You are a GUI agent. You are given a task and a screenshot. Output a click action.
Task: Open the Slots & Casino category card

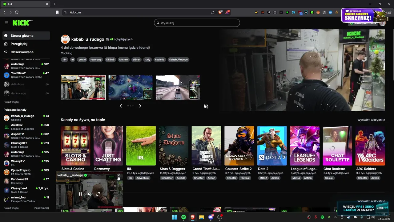(75, 146)
